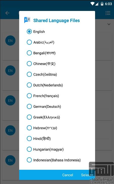Click the Cancel button
The width and height of the screenshot is (114, 184).
click(68, 175)
